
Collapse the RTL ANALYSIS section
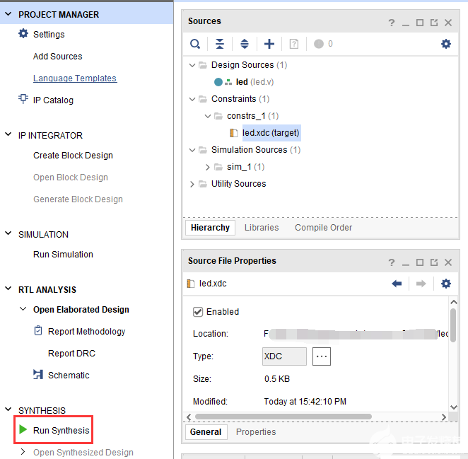coord(8,289)
